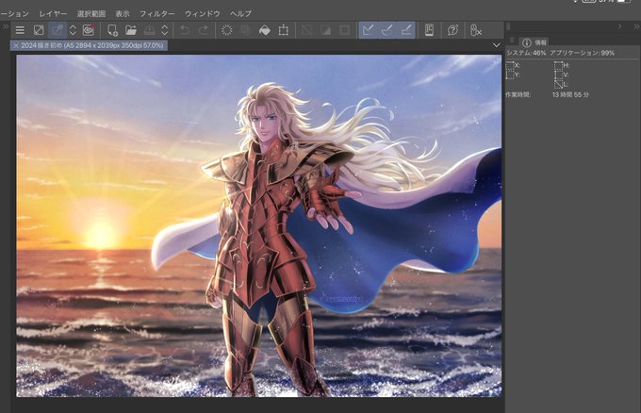Open the 情報 palette menu icon
The image size is (641, 413).
coord(512,41)
